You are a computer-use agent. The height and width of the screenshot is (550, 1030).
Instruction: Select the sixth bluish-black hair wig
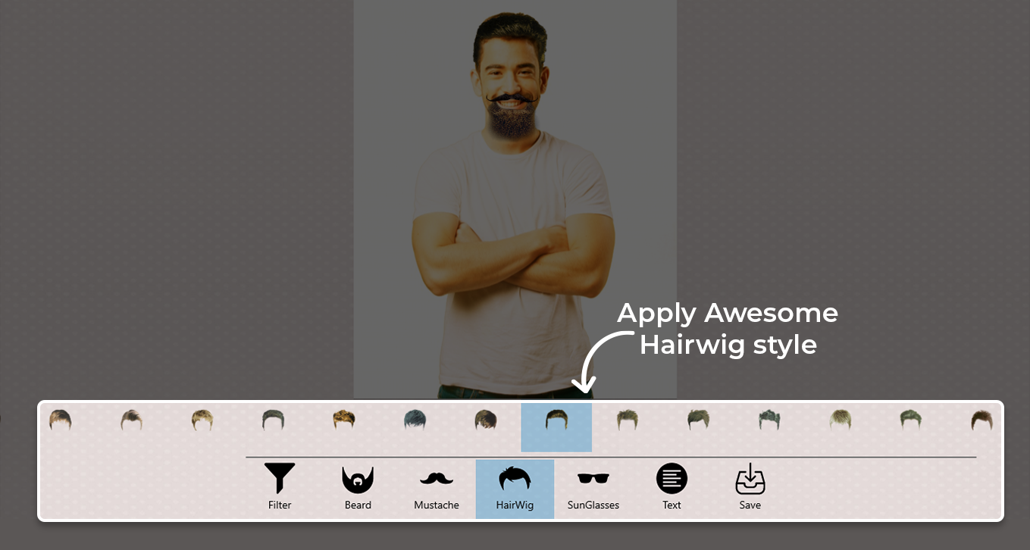pyautogui.click(x=415, y=420)
